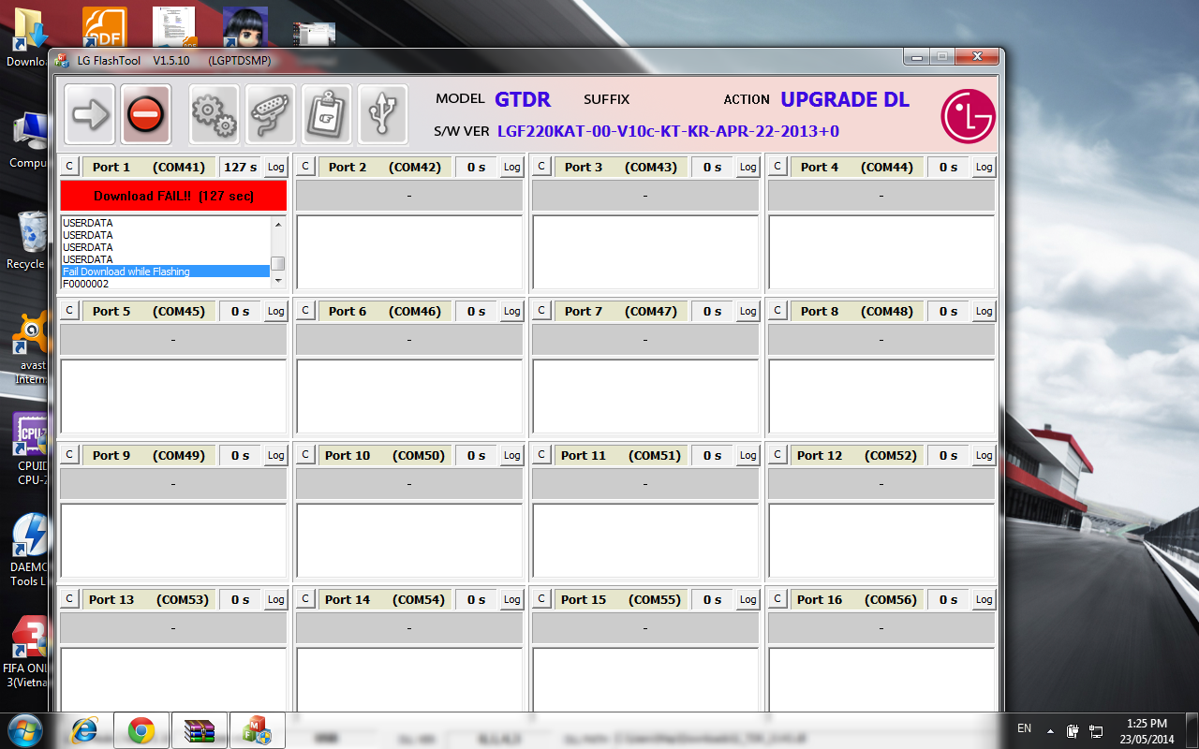Click scroll-down arrow in Port 1 log list
This screenshot has width=1199, height=749.
coord(278,281)
